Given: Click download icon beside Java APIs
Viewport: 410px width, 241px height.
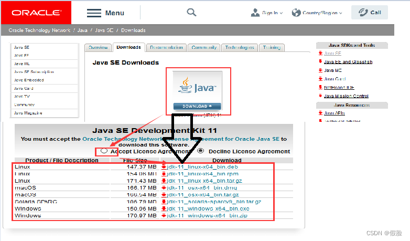Looking at the screenshot, I should (x=320, y=113).
